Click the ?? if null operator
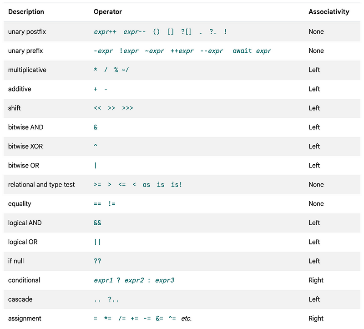 [x=97, y=261]
